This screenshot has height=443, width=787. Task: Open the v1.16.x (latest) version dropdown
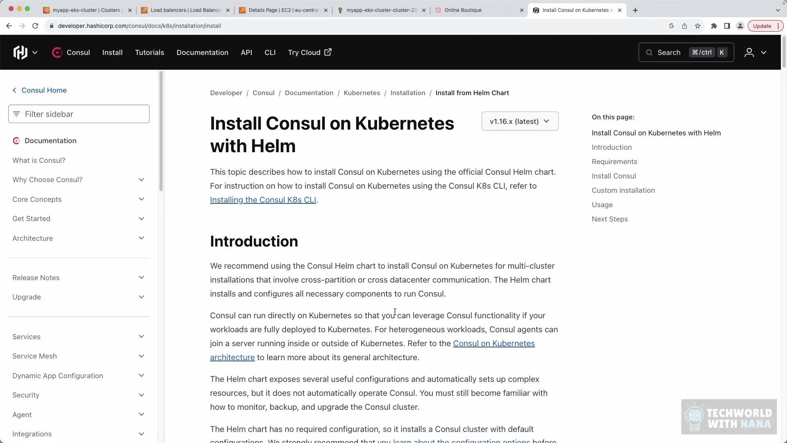tap(520, 121)
